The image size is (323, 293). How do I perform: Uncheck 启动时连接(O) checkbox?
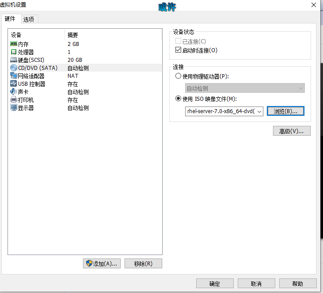click(x=178, y=50)
